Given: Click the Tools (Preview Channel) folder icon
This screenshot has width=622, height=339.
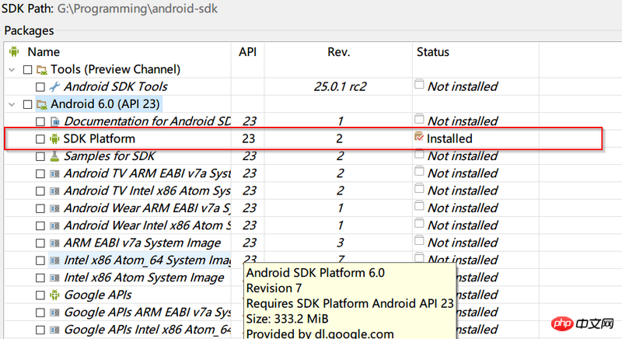Looking at the screenshot, I should click(x=42, y=70).
